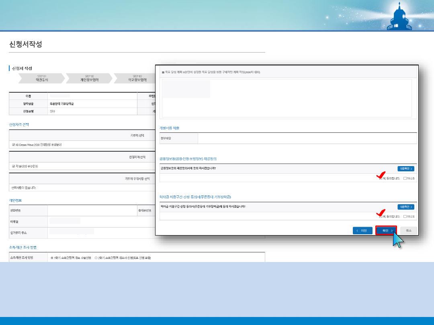Image resolution: width=434 pixels, height=325 pixels.
Task: Check '예, 동의합니다' for tuition support bracket consent
Action: coord(381,217)
